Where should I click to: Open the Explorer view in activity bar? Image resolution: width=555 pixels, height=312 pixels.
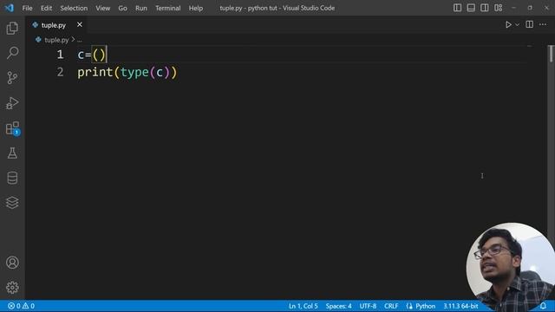[x=12, y=28]
